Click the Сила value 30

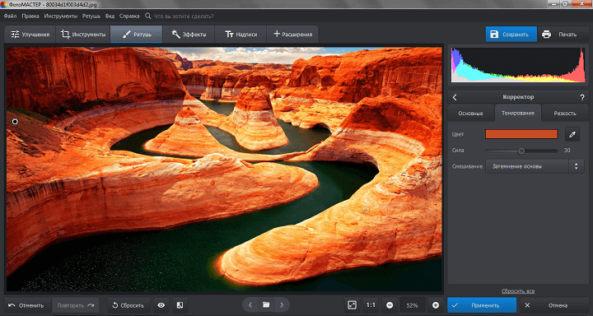(x=567, y=151)
